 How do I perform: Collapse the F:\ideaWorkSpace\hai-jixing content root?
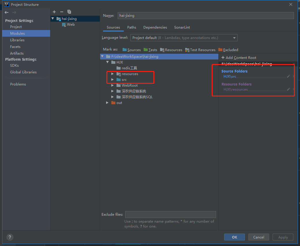click(x=102, y=57)
